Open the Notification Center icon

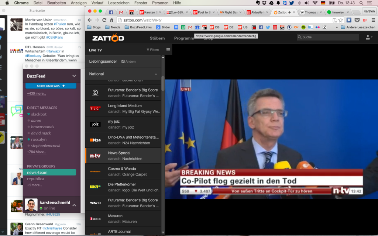click(369, 3)
